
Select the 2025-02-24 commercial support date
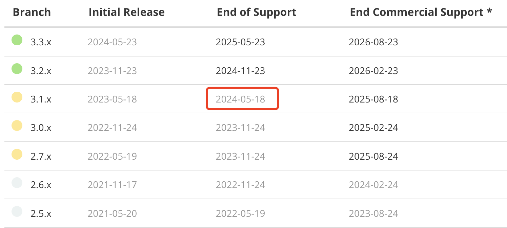pyautogui.click(x=373, y=128)
